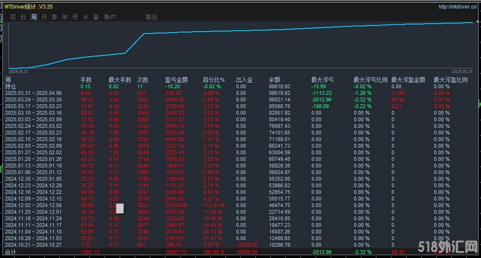
Task: Select week row 2025.03.24 ~ 2025.03.30
Action: click(33, 100)
